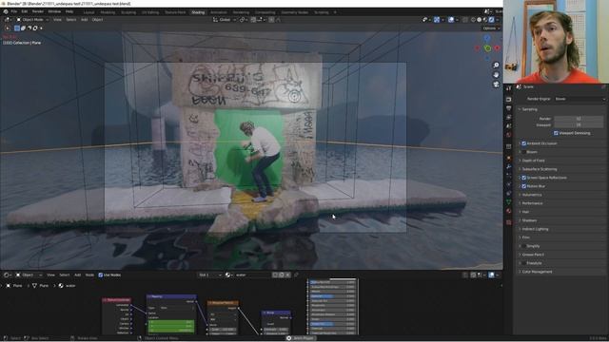Open the Render properties tab icon
Screen dimensions: 609x342
click(509, 99)
